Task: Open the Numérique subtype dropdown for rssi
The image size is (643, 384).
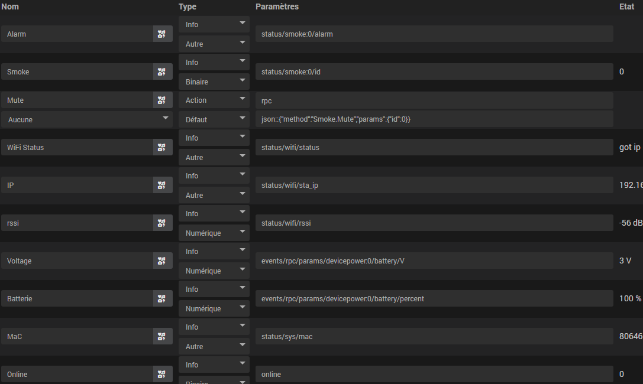Action: tap(214, 233)
